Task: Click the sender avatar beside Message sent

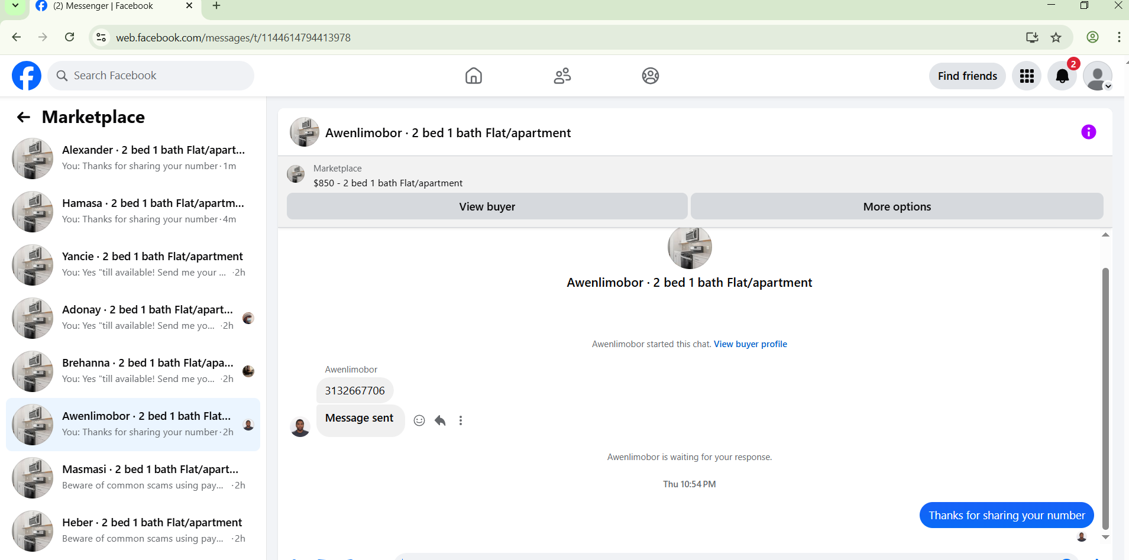Action: click(300, 427)
